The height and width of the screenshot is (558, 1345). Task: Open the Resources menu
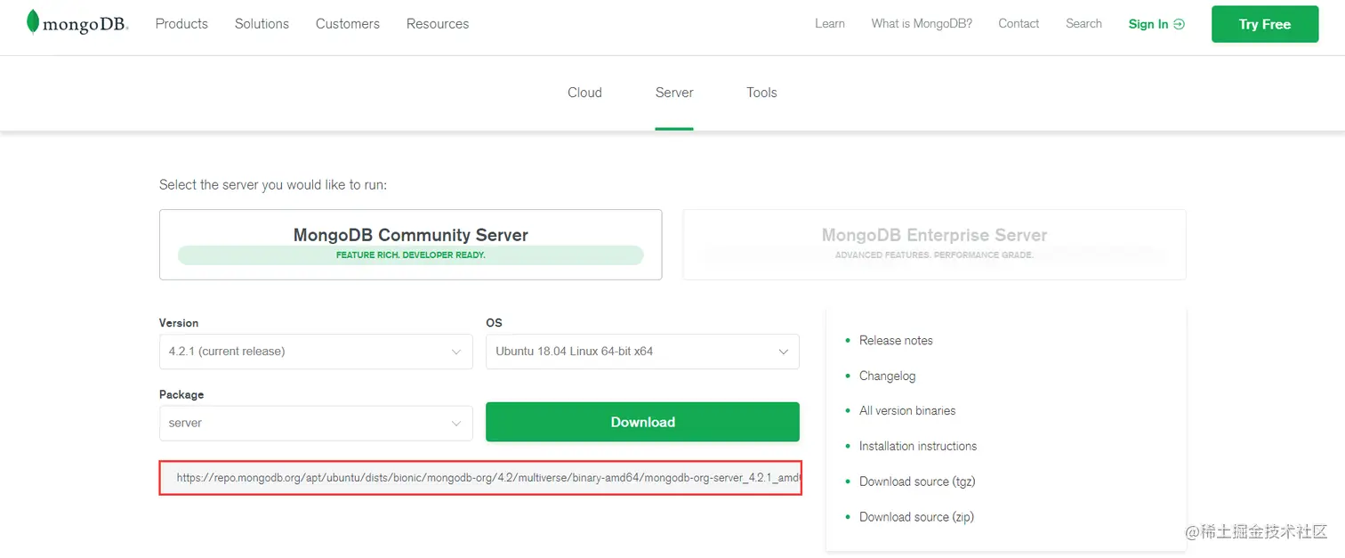tap(438, 24)
